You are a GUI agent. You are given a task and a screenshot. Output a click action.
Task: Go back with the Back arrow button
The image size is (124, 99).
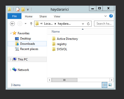(x=12, y=24)
